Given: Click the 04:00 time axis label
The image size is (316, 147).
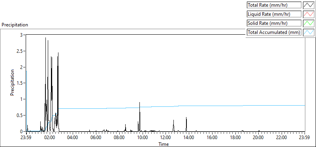Looking at the screenshot, I should (x=73, y=138).
